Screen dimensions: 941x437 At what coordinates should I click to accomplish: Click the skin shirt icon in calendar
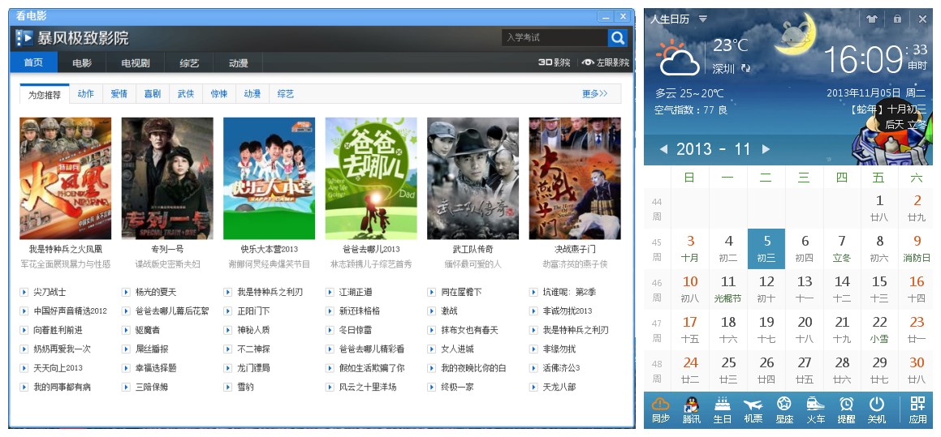pos(872,19)
